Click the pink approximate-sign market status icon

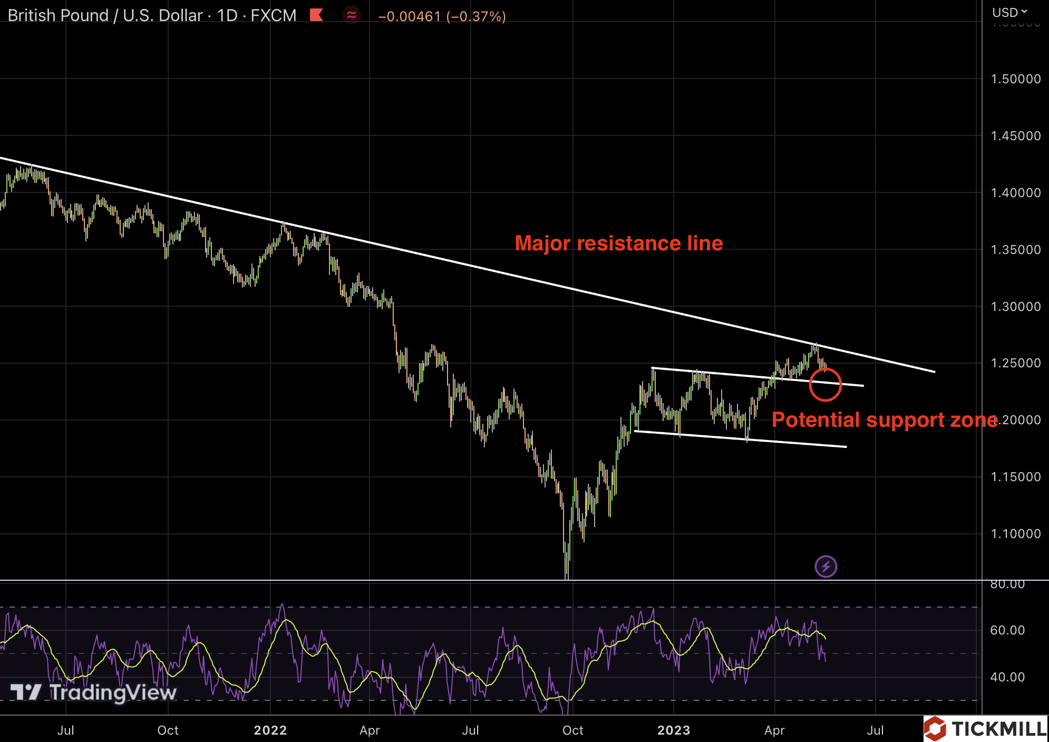point(352,15)
